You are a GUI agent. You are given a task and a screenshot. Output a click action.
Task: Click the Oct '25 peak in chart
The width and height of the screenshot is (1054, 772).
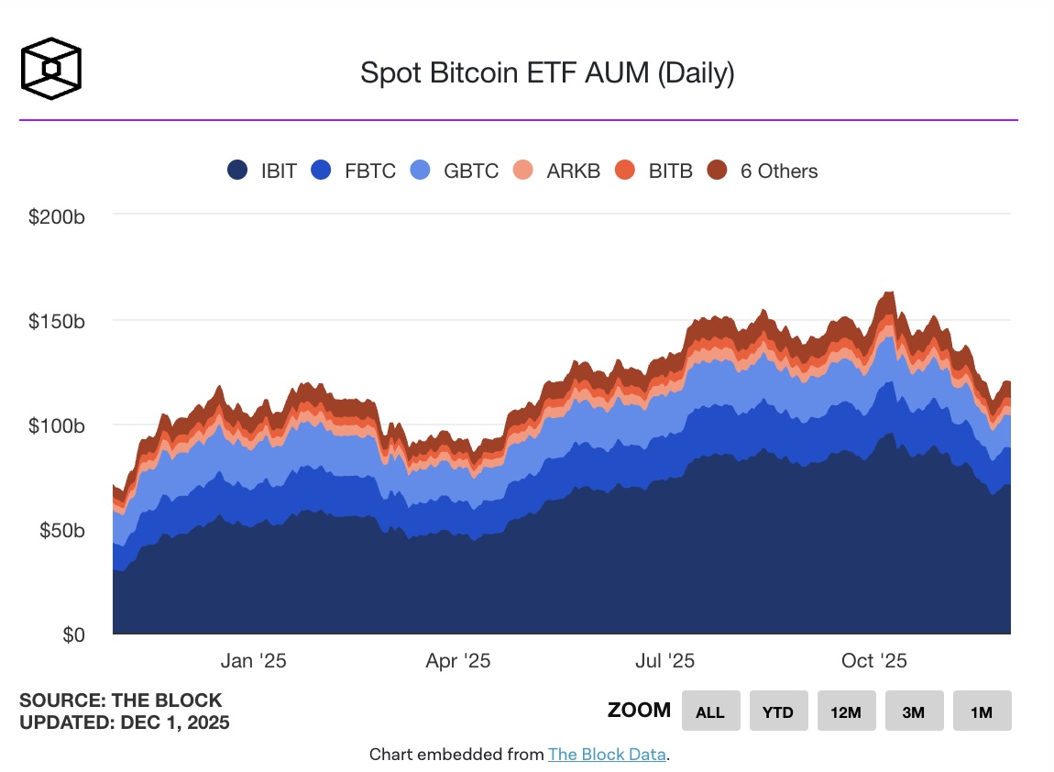pos(887,295)
